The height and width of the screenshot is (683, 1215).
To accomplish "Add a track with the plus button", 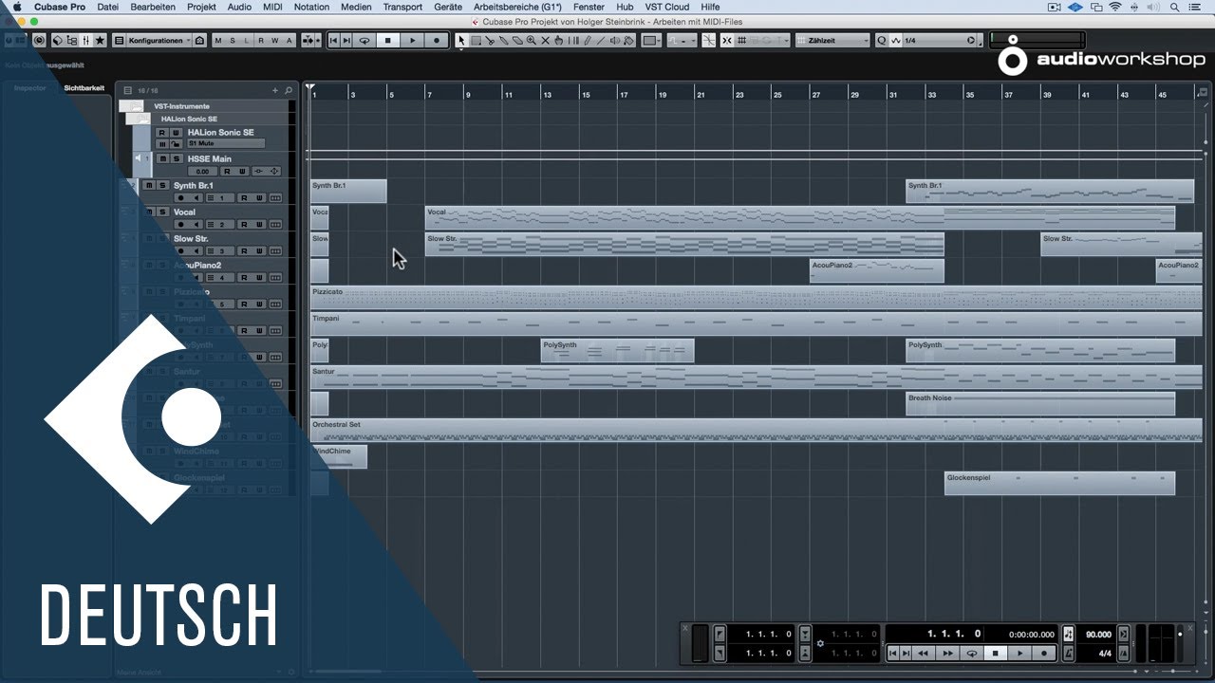I will coord(275,90).
